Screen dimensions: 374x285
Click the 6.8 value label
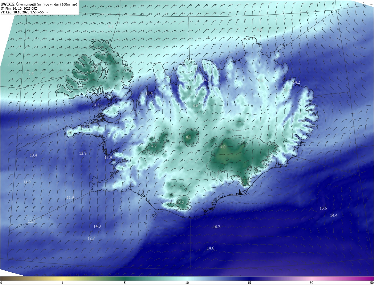tap(195, 106)
